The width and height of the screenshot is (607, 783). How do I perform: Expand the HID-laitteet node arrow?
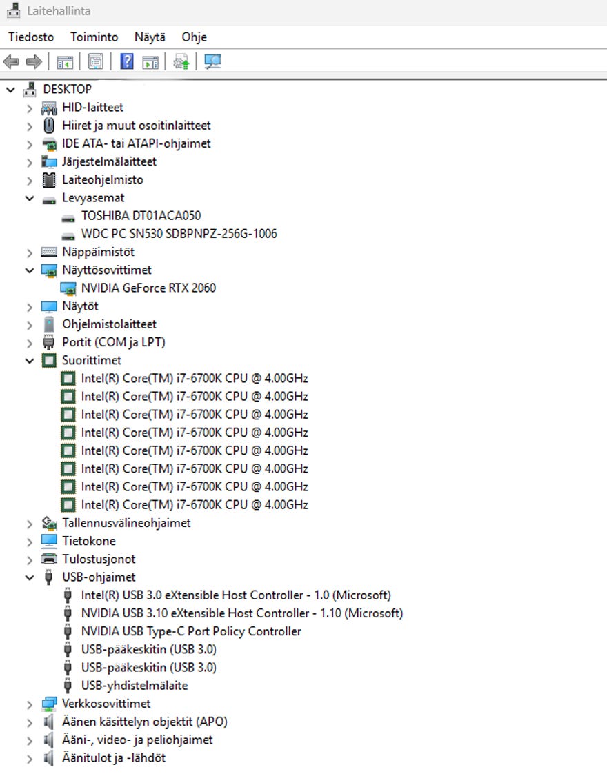[x=30, y=108]
